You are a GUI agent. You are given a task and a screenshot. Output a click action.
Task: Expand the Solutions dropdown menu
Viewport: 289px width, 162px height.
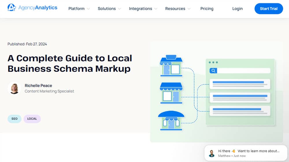tap(109, 9)
